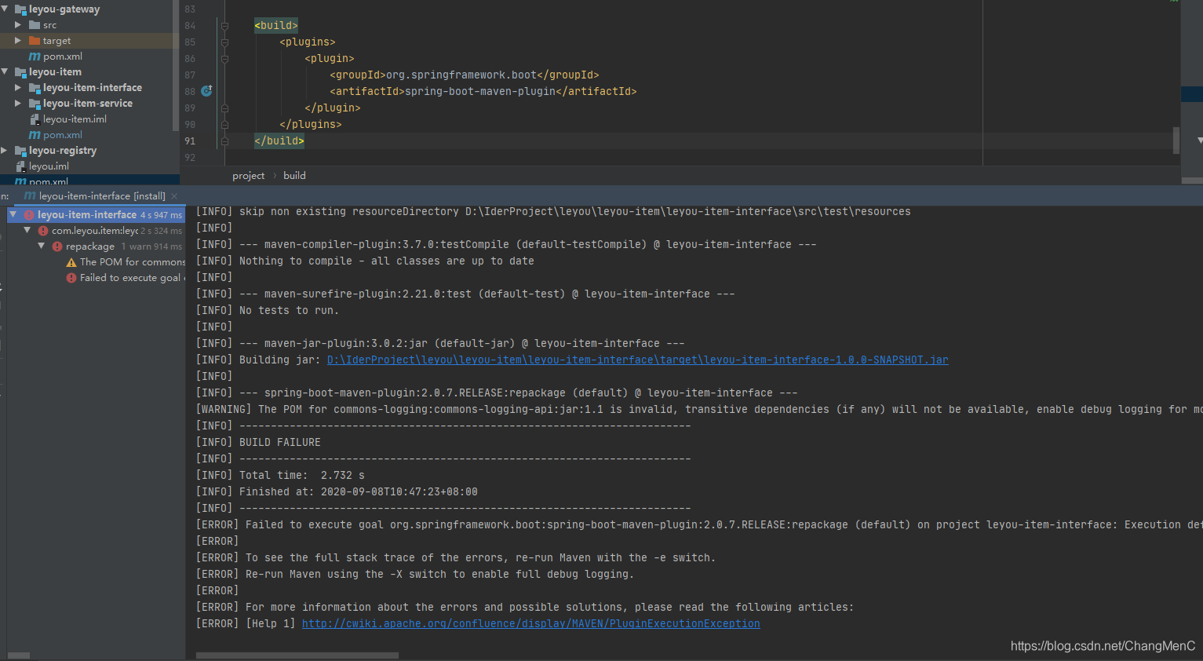This screenshot has height=661, width=1203.
Task: Click the opening <build> tag in editor
Action: (276, 26)
